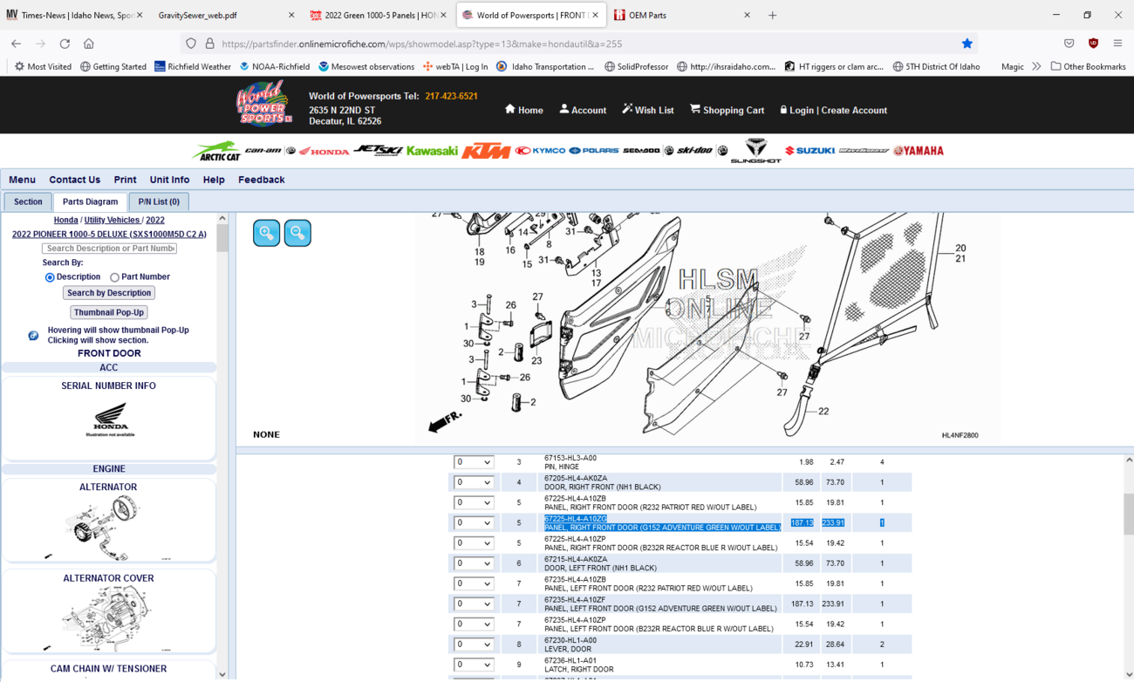Open the Honda brand logo

pyautogui.click(x=324, y=152)
